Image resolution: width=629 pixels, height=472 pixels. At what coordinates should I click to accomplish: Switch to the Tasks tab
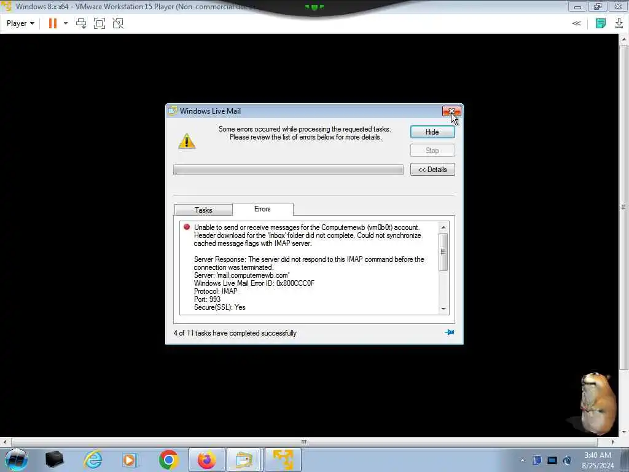coord(203,210)
